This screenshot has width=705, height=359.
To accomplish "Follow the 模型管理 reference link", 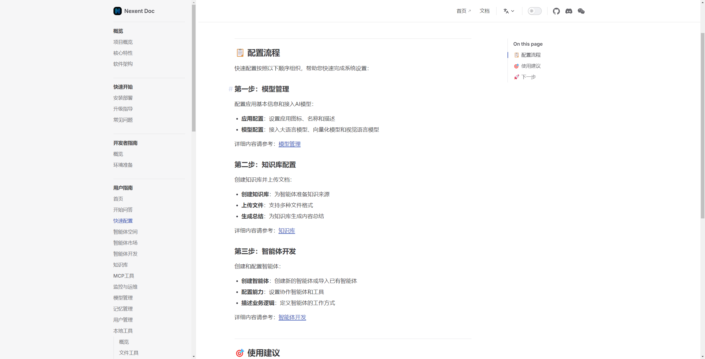I will pyautogui.click(x=289, y=144).
